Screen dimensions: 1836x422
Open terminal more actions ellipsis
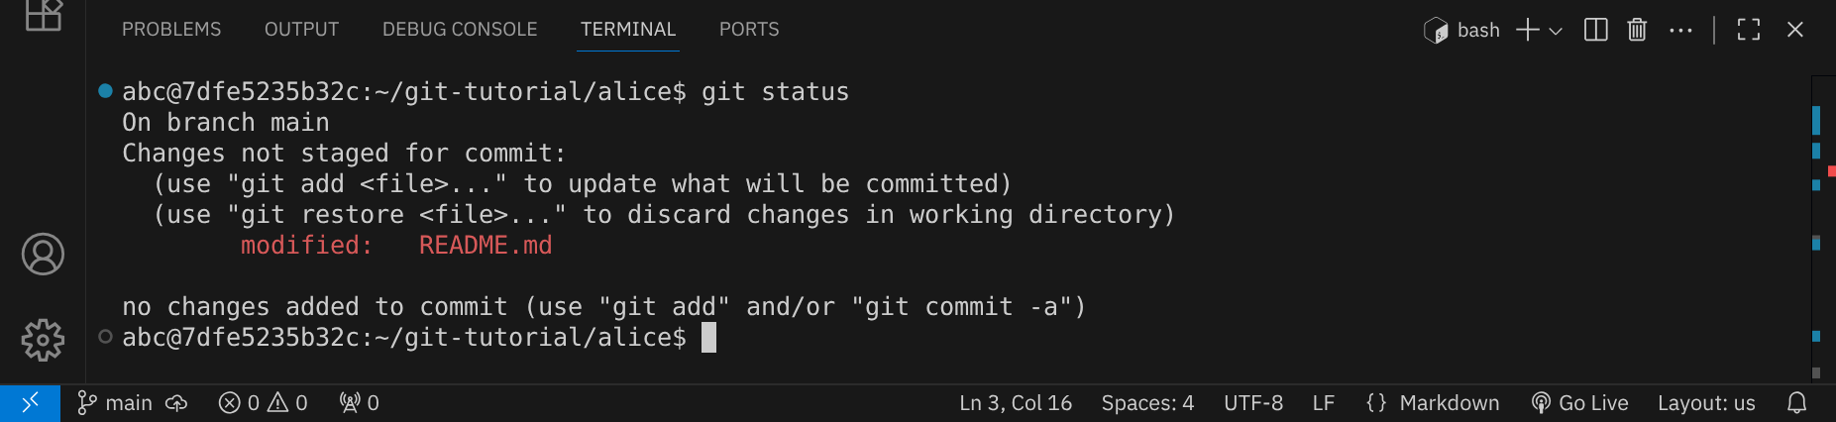pyautogui.click(x=1680, y=30)
